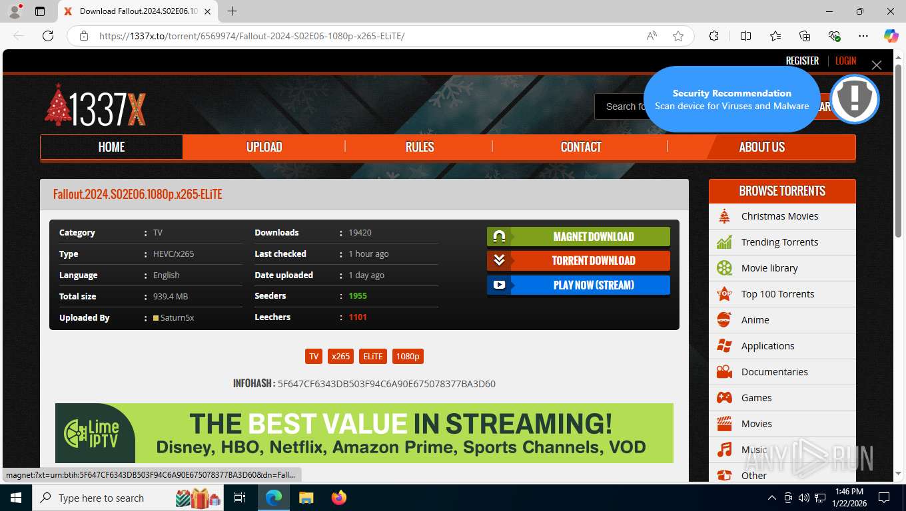The height and width of the screenshot is (511, 906).
Task: Click the 1080p tag
Action: [x=408, y=356]
